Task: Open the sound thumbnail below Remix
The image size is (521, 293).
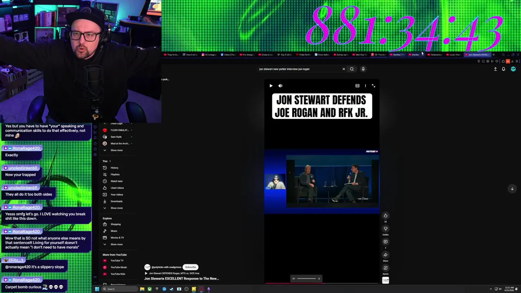Action: (385, 280)
